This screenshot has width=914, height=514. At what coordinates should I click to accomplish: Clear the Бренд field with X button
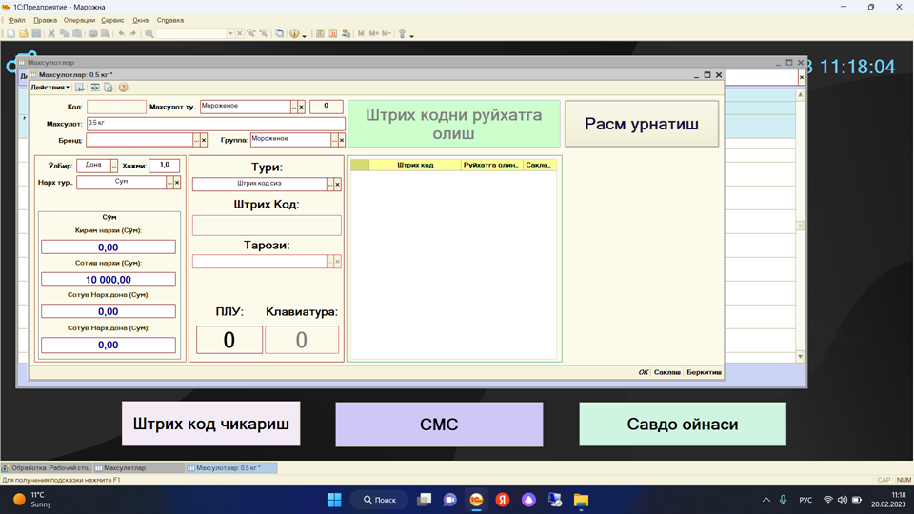[x=204, y=140]
